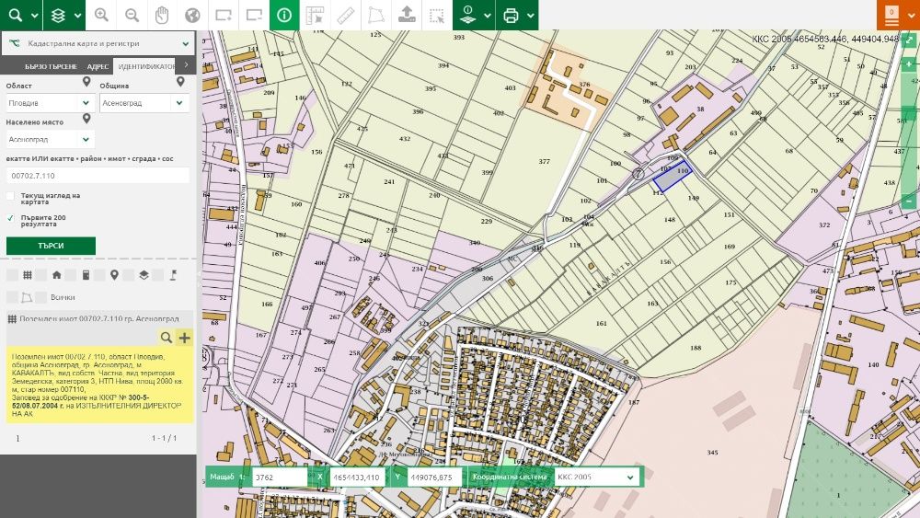This screenshot has width=920, height=518.
Task: Toggle the buildings house filter checkbox
Action: 41,275
